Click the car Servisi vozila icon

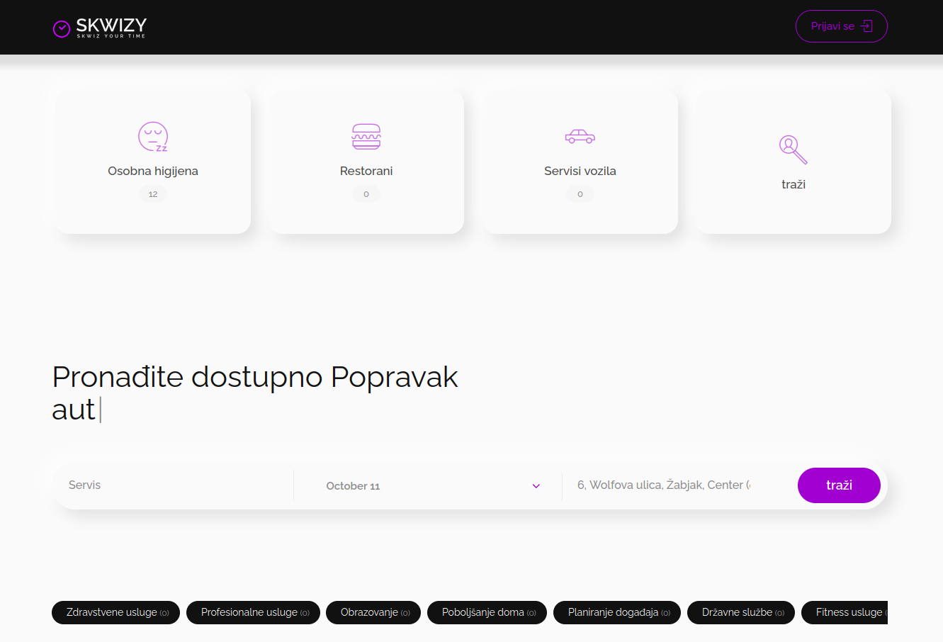[x=580, y=136]
